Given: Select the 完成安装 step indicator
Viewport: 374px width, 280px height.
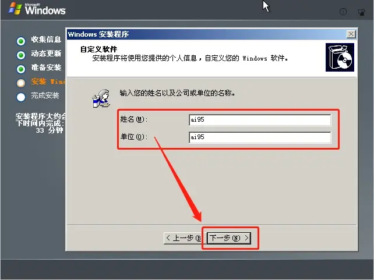Looking at the screenshot, I should coord(21,97).
